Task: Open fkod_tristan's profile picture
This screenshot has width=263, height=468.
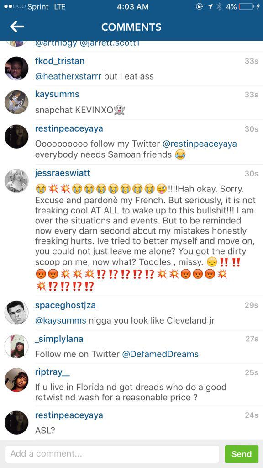Action: point(16,69)
